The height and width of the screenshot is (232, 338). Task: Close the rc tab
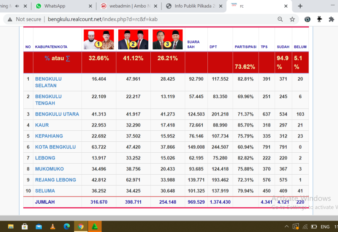pos(286,6)
